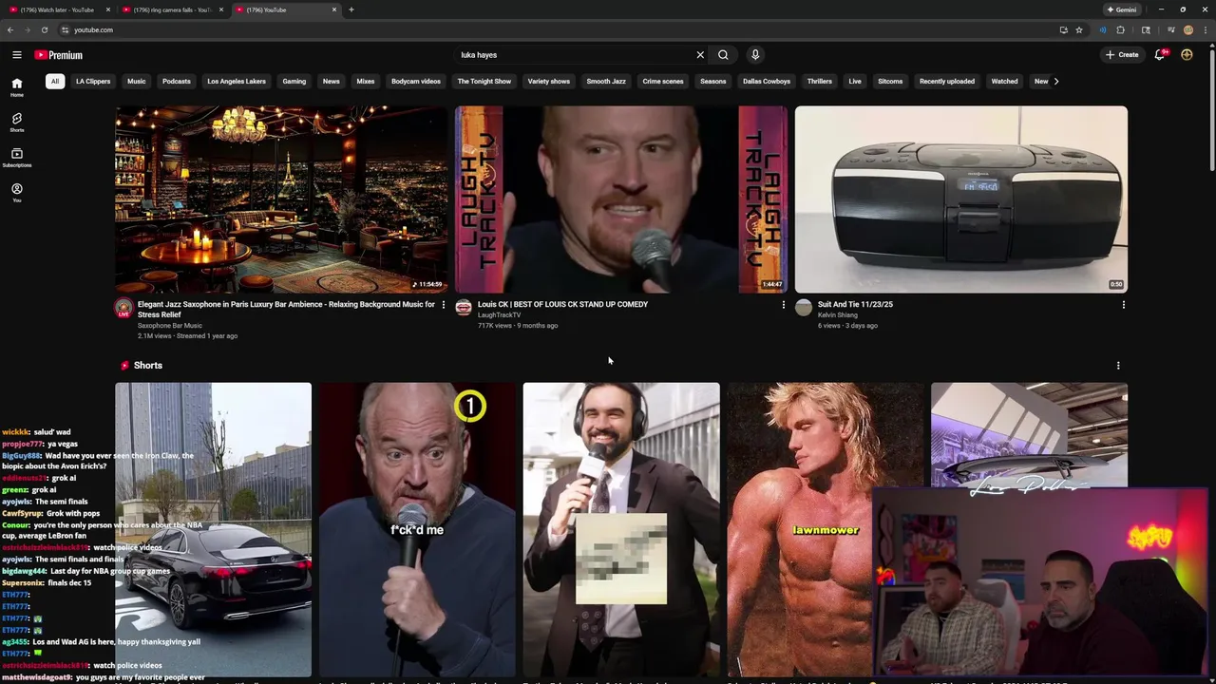1216x684 pixels.
Task: Select the Los Angeles Lakers chip
Action: click(x=237, y=81)
